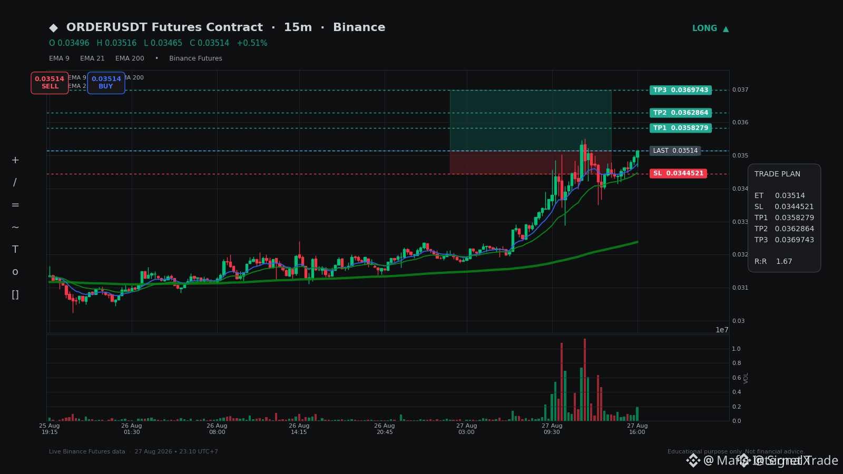Screen dimensions: 843x474
Task: Click the 0.032 price axis label
Action: pos(740,255)
